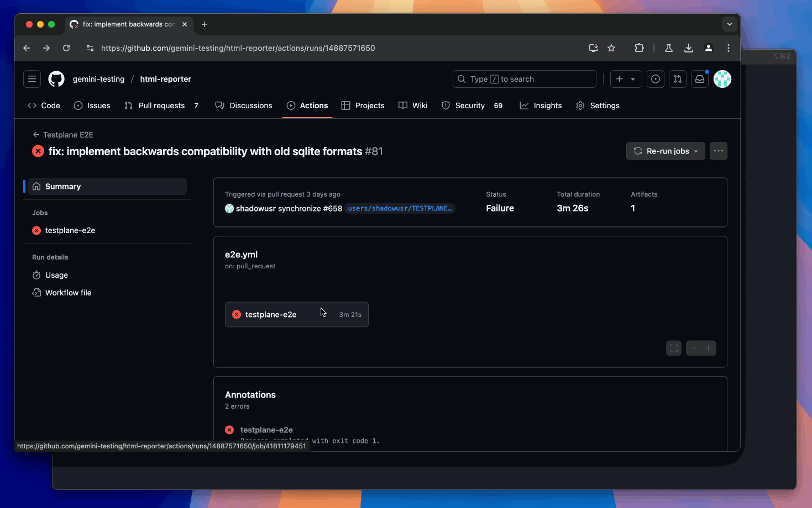The height and width of the screenshot is (508, 812).
Task: Zoom in on the workflow graph
Action: coord(708,348)
